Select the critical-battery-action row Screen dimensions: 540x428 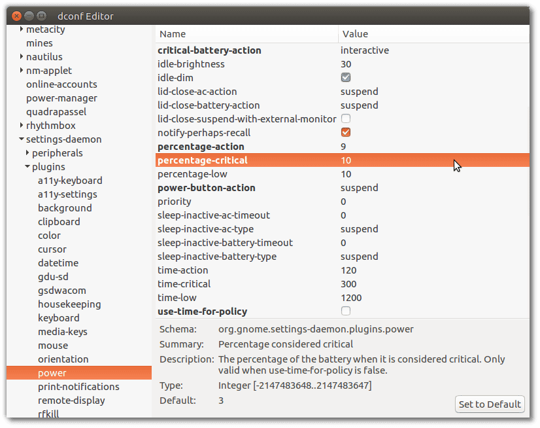click(343, 50)
